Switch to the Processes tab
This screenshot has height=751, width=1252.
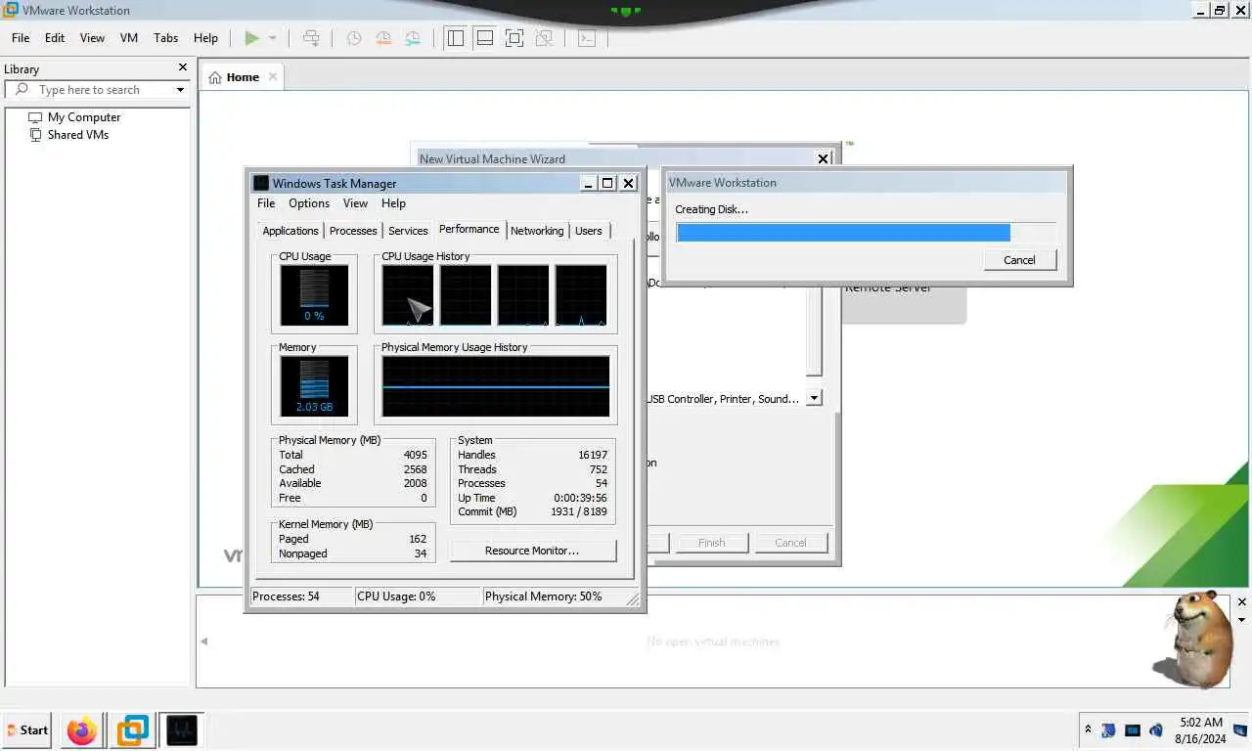[x=353, y=231]
